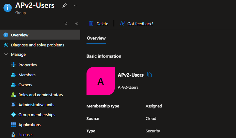
Task: Collapse the Manage section chevron
Action: pos(6,54)
